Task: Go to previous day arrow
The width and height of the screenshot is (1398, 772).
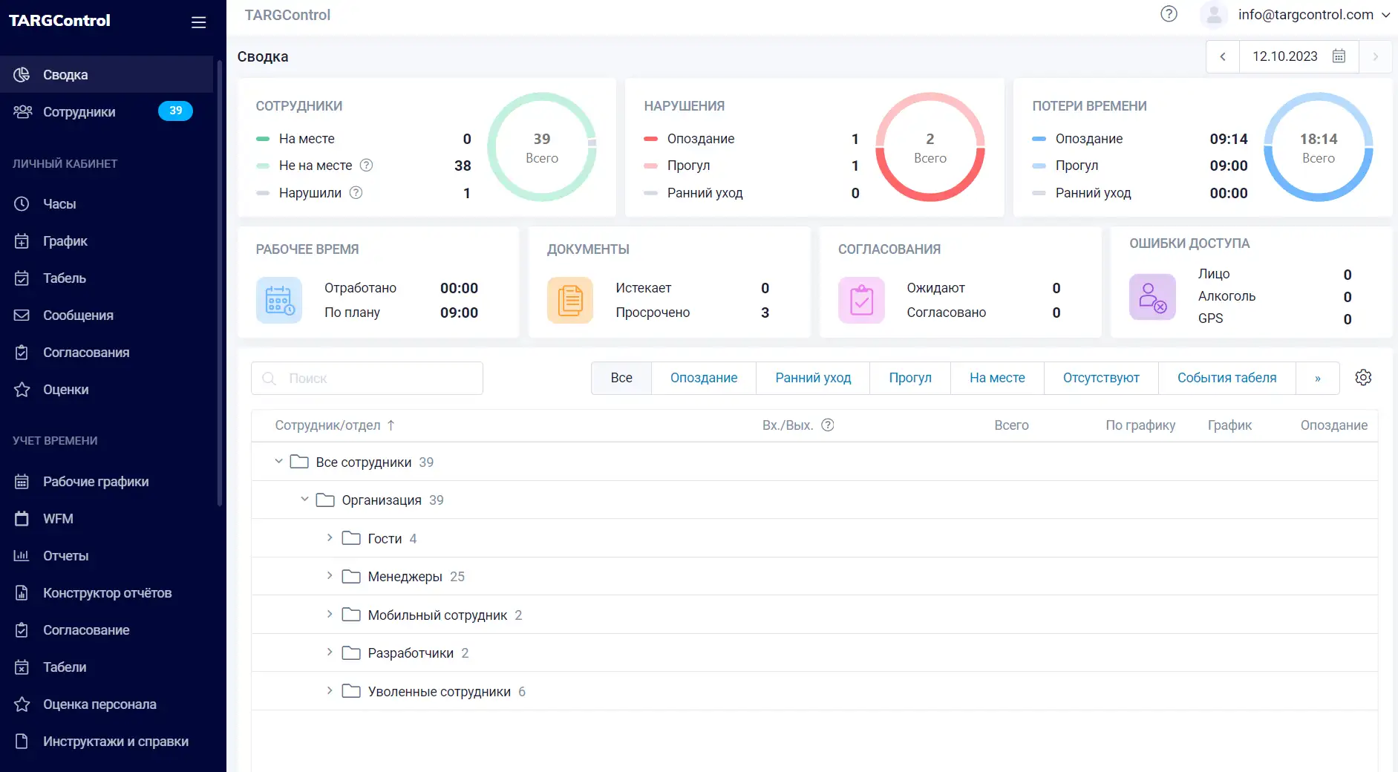Action: [x=1223, y=56]
